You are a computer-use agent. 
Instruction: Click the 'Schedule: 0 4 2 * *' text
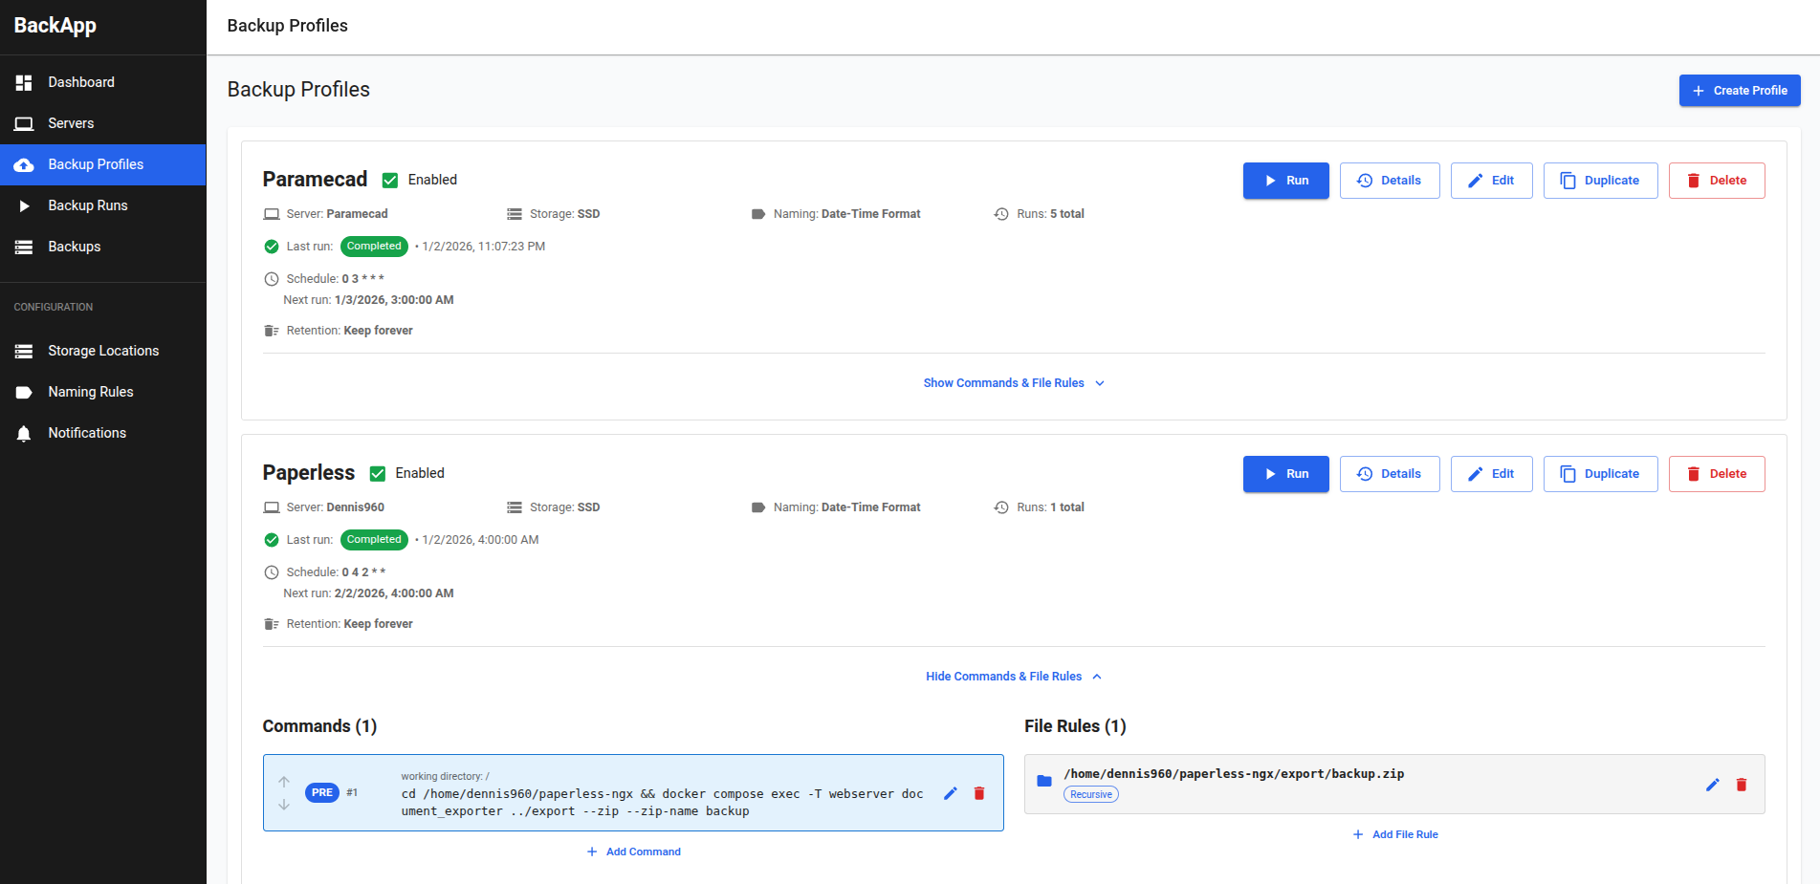point(336,572)
